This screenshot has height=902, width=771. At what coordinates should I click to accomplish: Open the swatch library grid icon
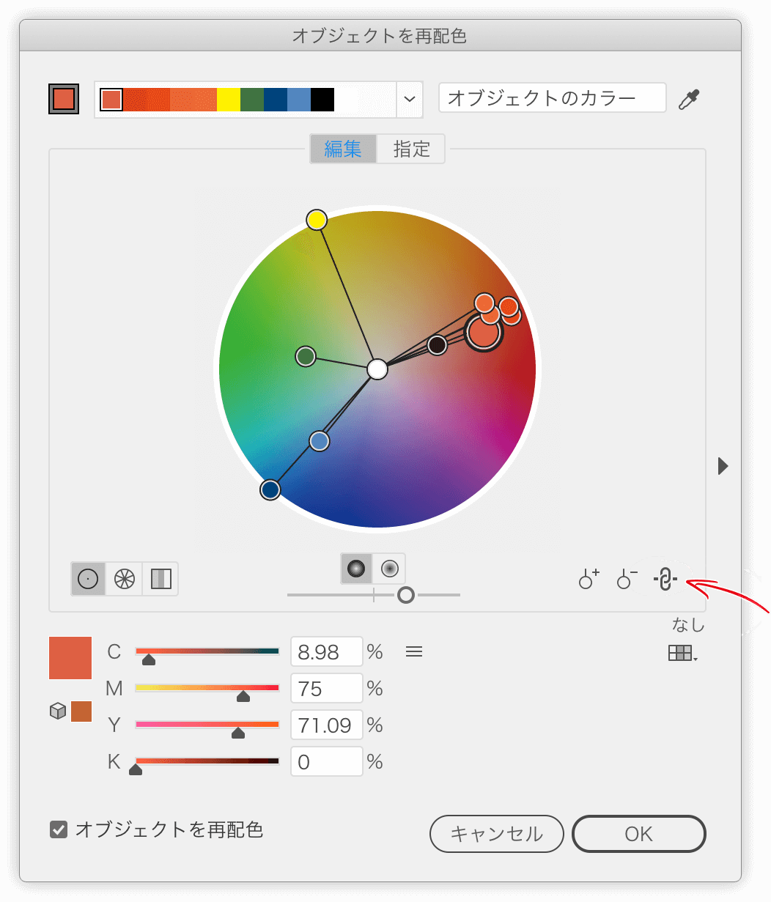click(x=682, y=653)
